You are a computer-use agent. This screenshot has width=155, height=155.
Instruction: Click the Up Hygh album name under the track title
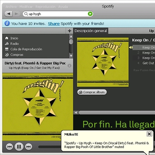(x=34, y=68)
